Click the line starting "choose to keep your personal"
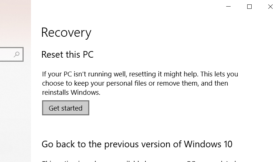Image resolution: width=276 pixels, height=162 pixels. point(135,83)
